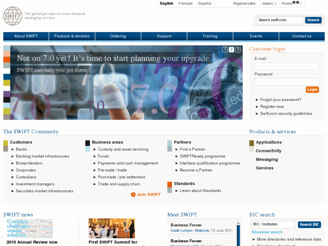Open Register now link
328x246 pixels.
pos(272,107)
